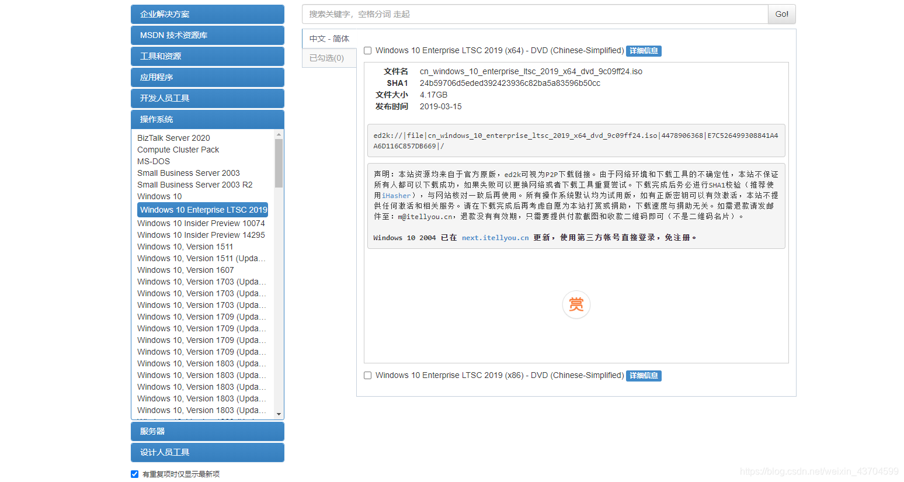Click the 2019-03-15 release date
This screenshot has width=904, height=482.
coord(440,106)
